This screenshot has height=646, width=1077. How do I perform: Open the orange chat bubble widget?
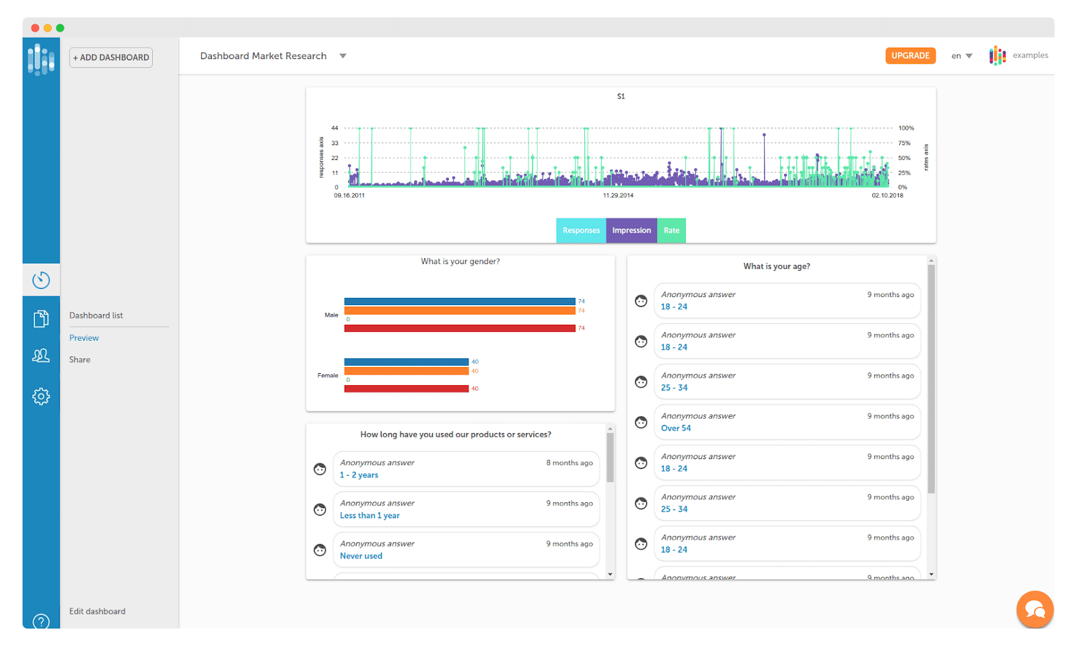(x=1035, y=610)
